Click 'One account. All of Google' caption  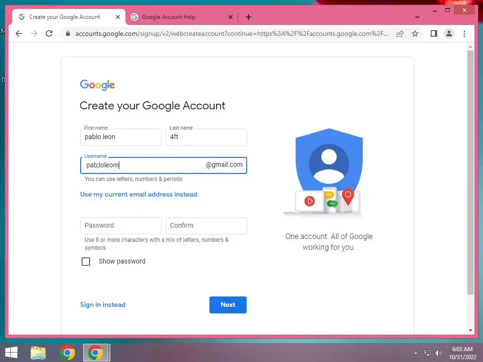coord(329,237)
